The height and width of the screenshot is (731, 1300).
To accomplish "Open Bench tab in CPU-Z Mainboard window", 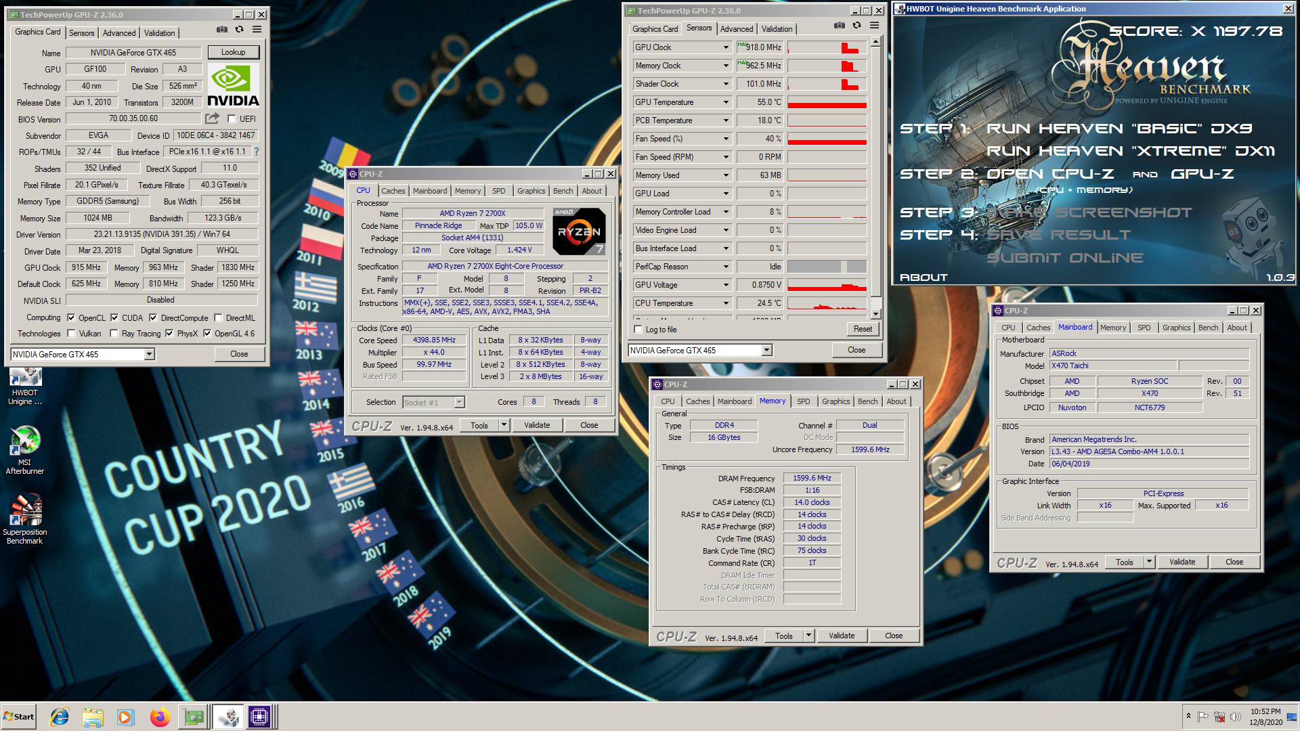I will tap(1208, 328).
